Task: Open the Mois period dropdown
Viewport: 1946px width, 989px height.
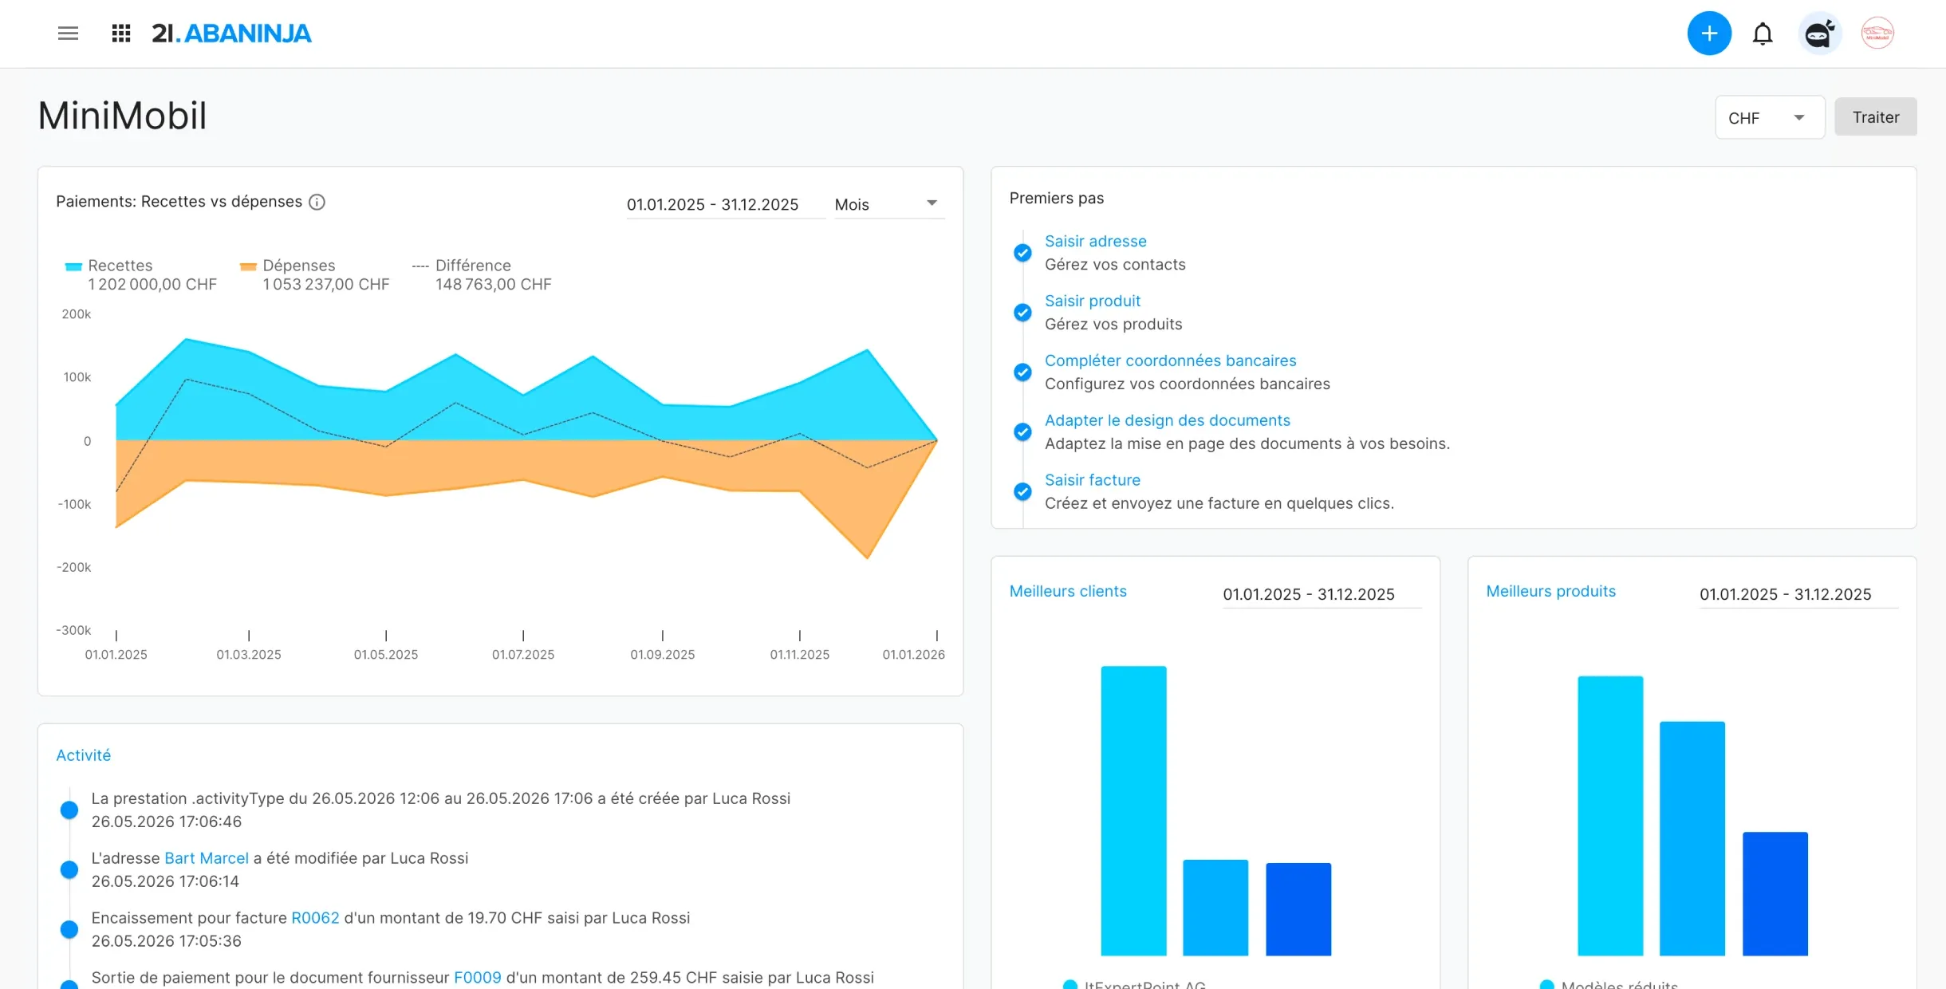Action: 889,204
